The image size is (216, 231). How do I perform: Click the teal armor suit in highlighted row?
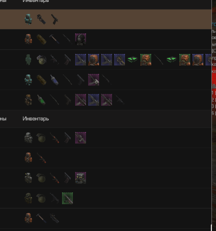click(28, 20)
